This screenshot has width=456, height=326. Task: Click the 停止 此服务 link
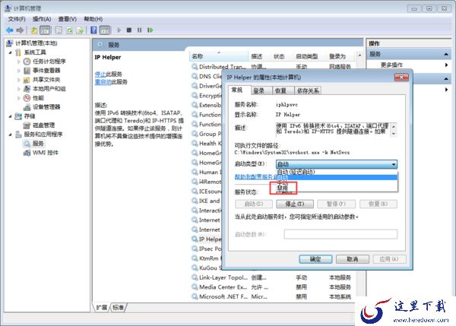(100, 74)
